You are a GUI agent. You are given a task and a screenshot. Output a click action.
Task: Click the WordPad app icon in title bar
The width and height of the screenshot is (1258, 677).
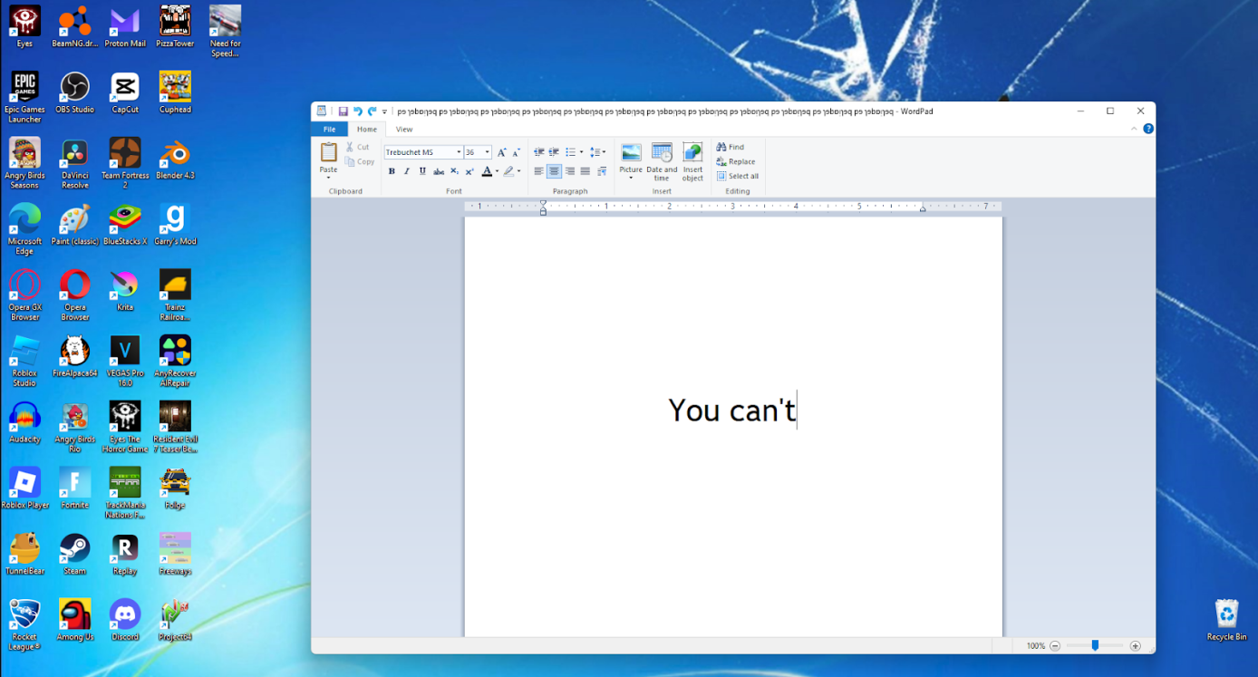[x=322, y=111]
